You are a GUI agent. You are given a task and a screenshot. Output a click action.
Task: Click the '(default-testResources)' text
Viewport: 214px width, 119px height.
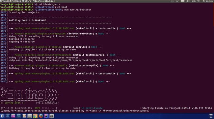[89, 55]
